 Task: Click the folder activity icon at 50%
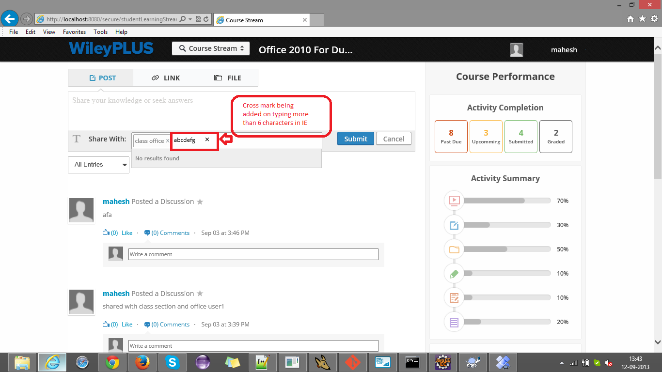(x=454, y=249)
